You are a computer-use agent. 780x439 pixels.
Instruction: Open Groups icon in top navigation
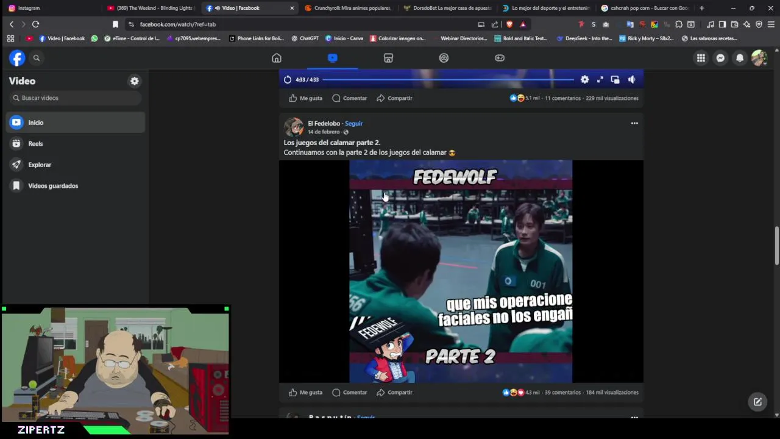(x=444, y=58)
